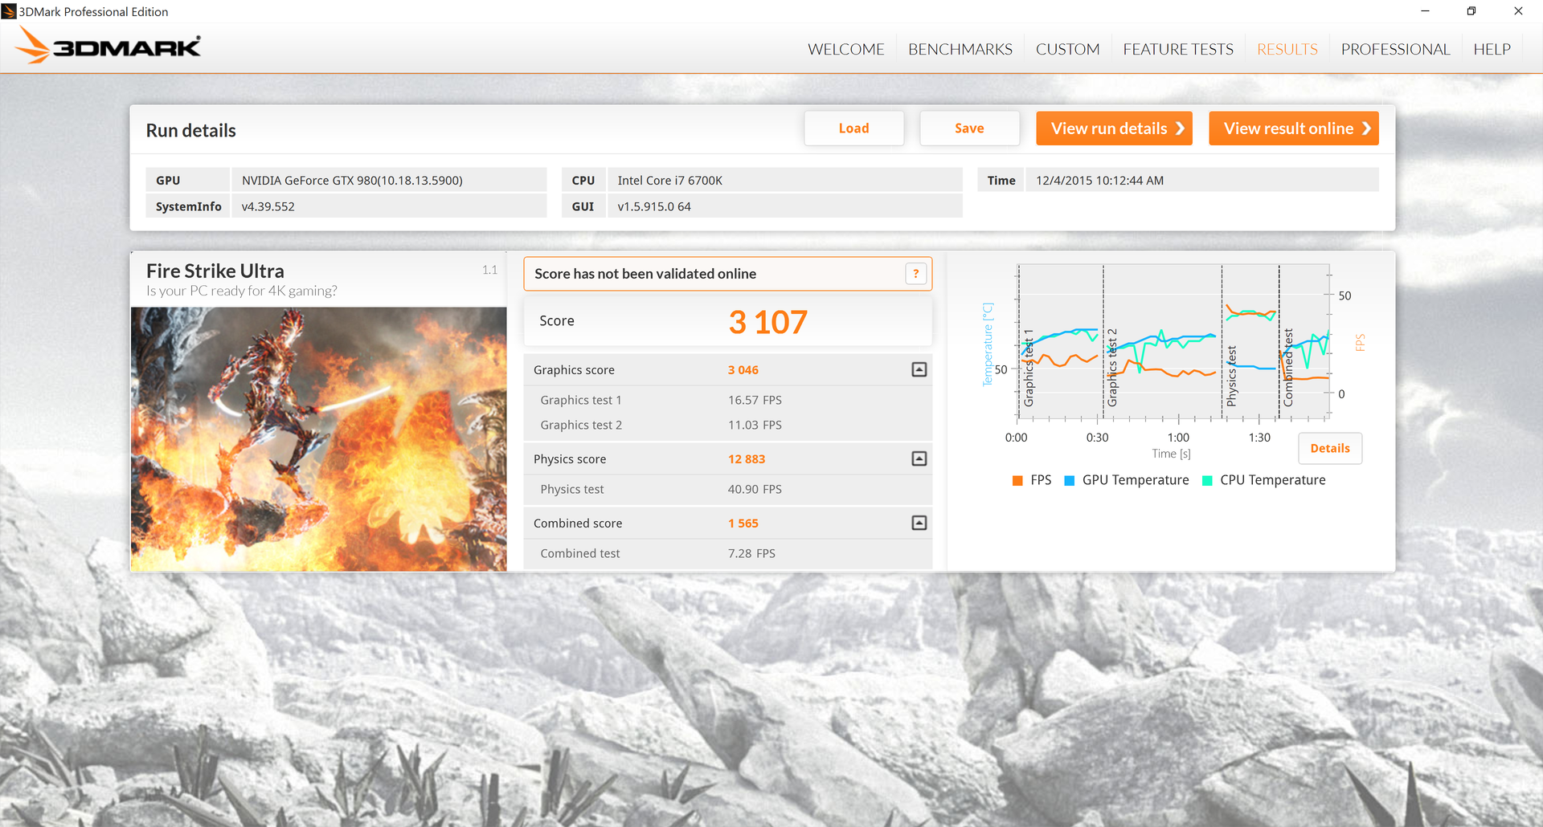Click the Fire Strike Ultra thumbnail image
This screenshot has height=827, width=1543.
[319, 439]
